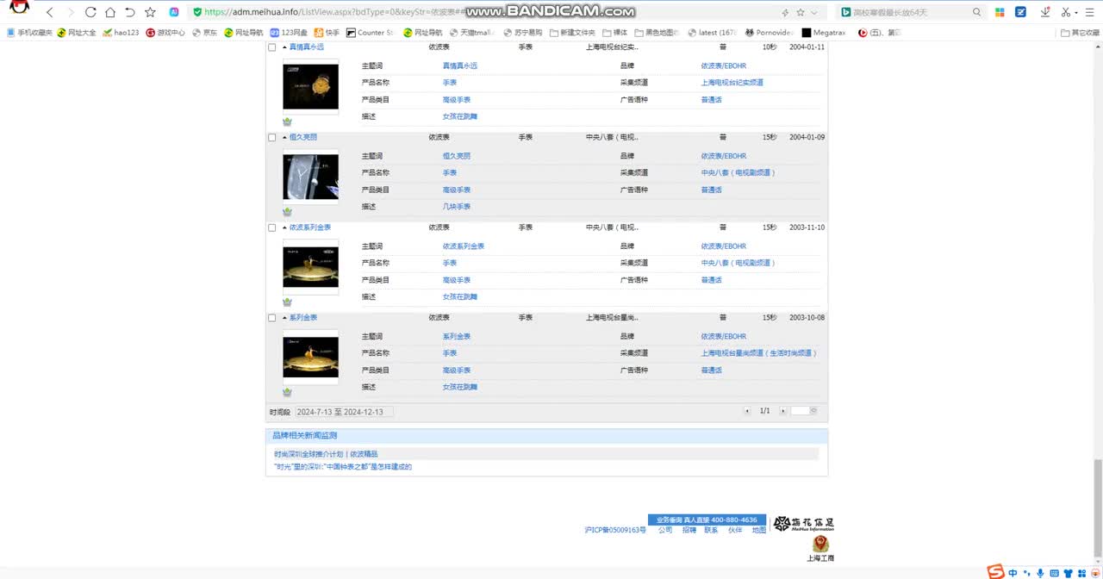Viewport: 1103px width, 579px height.
Task: Open news link about 中国钟表之都
Action: 343,467
